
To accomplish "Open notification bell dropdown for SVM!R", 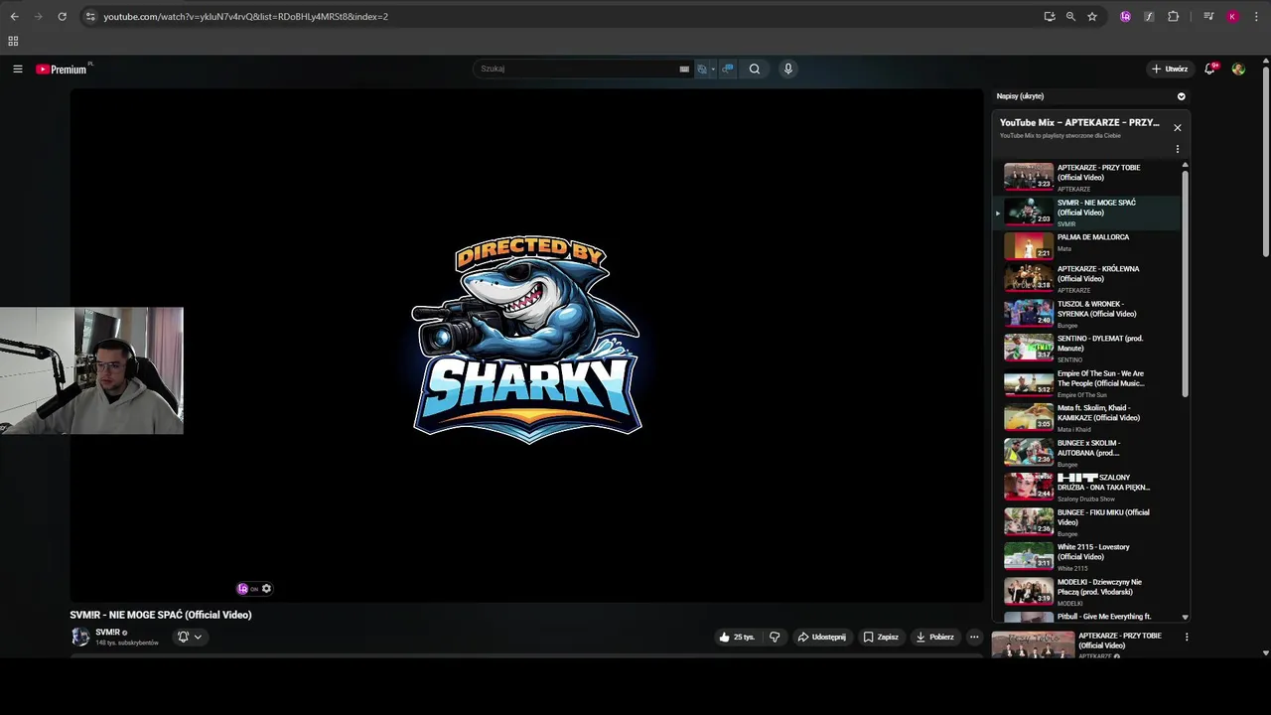I will click(190, 637).
